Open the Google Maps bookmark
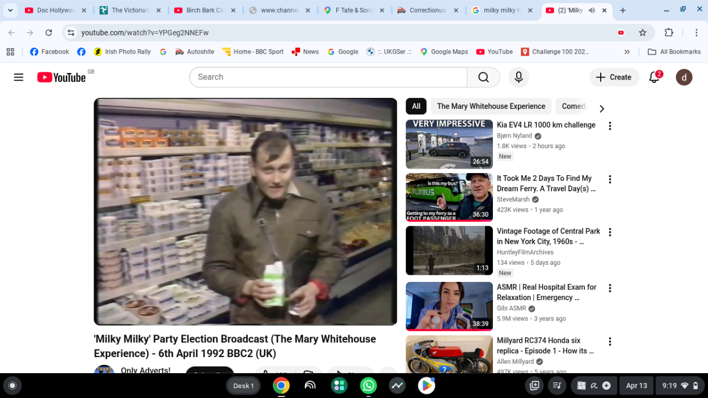Image resolution: width=708 pixels, height=398 pixels. click(444, 51)
